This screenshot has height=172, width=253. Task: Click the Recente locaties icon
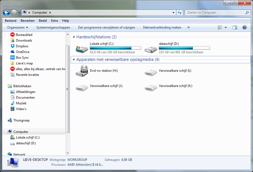tap(13, 74)
